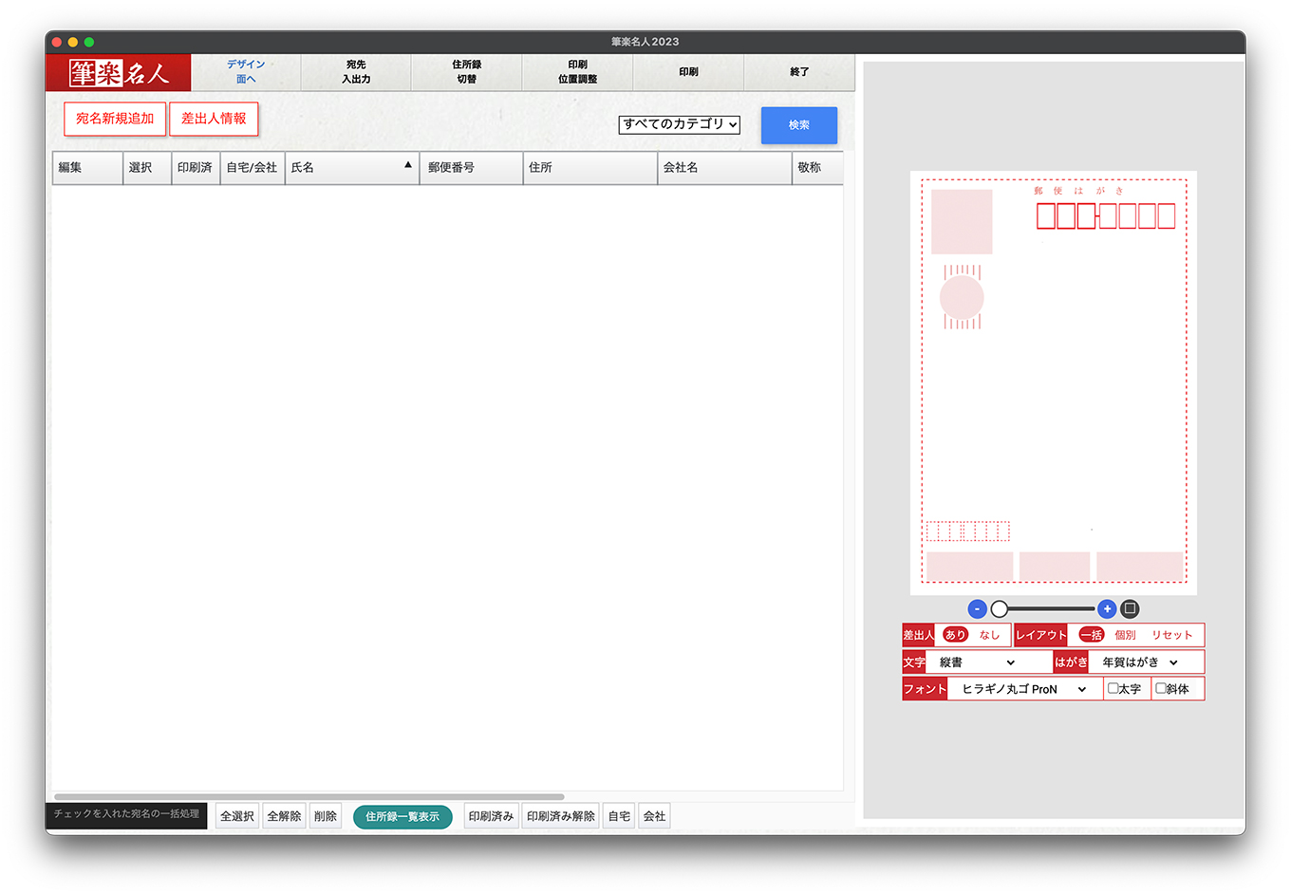Click the red はがき label
This screenshot has height=895, width=1291.
pos(1071,662)
